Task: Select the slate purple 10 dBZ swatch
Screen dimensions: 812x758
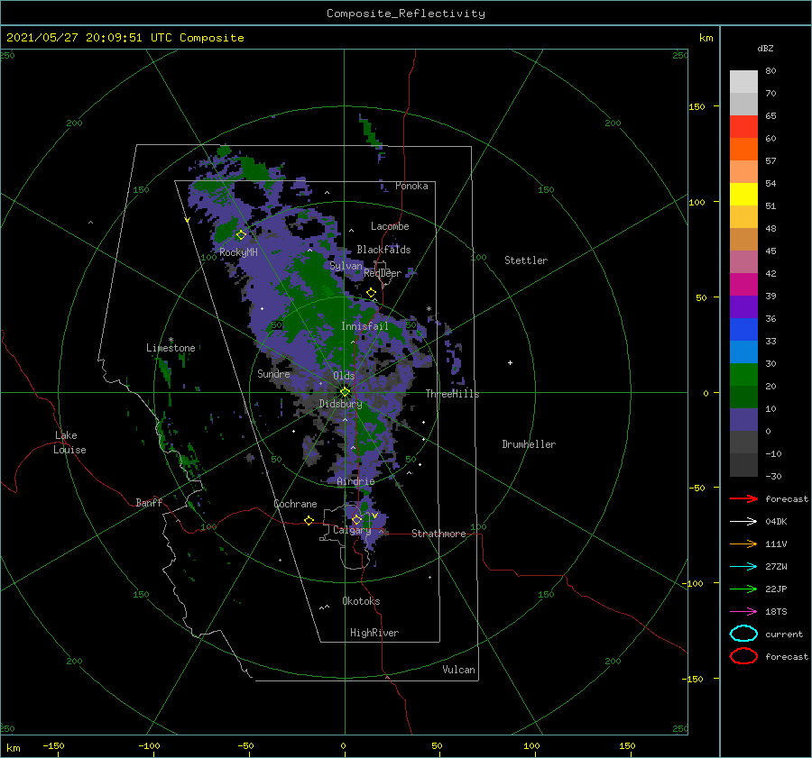Action: [743, 420]
